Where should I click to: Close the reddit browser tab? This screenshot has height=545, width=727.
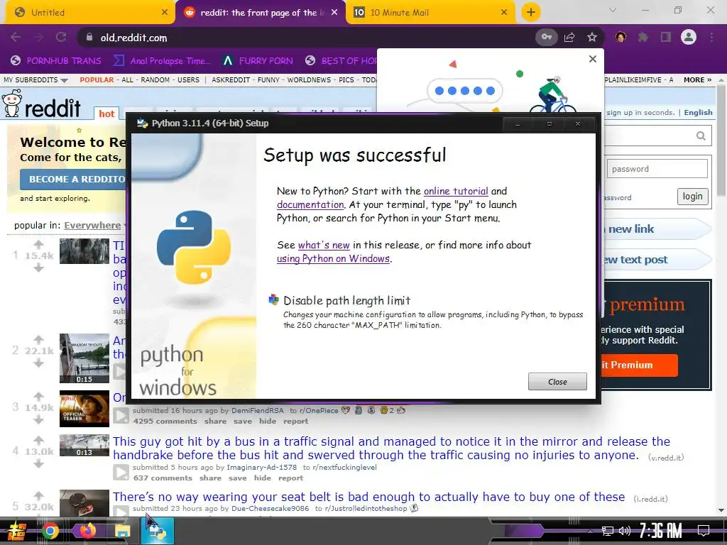coord(334,13)
